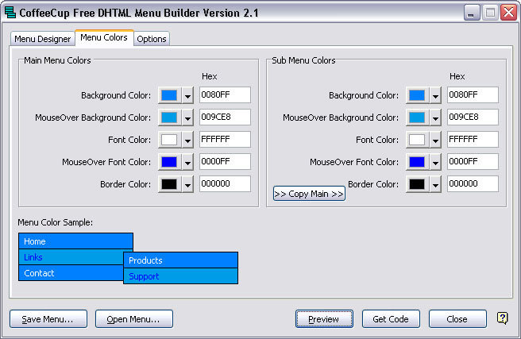
Task: Click Products item in sample submenu
Action: click(x=181, y=260)
